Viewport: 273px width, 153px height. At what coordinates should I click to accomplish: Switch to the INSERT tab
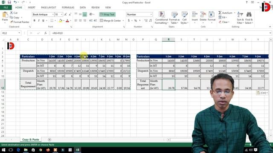[32, 8]
